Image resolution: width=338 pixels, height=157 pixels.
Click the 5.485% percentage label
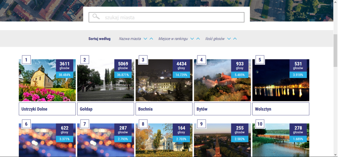240,75
